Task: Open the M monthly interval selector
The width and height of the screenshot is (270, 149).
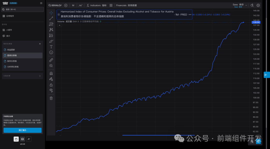Action: point(73,5)
